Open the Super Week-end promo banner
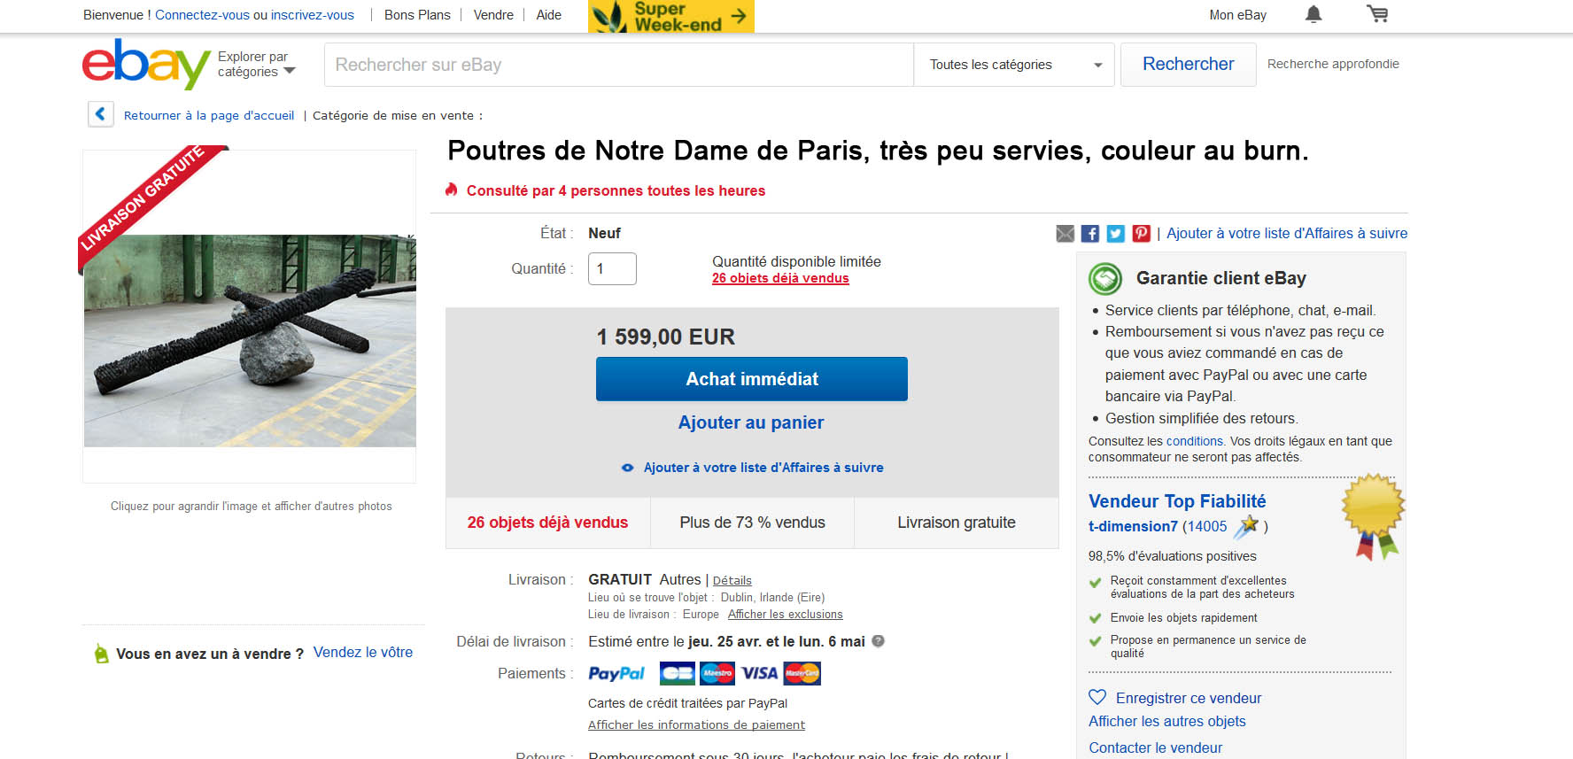The image size is (1573, 759). 670,16
